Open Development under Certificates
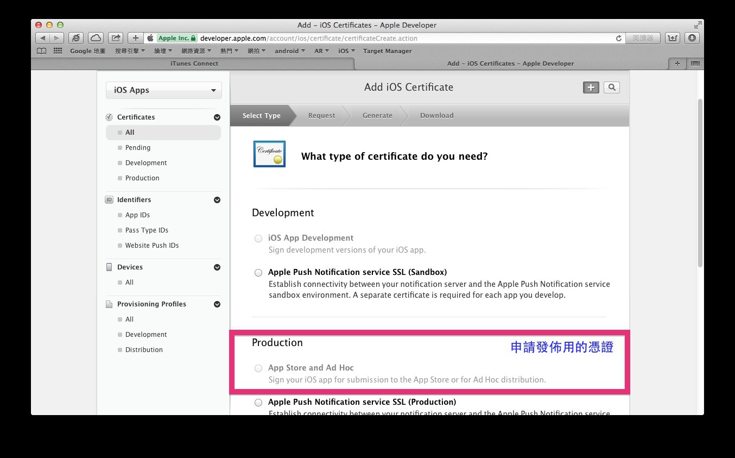This screenshot has width=735, height=458. click(x=146, y=163)
